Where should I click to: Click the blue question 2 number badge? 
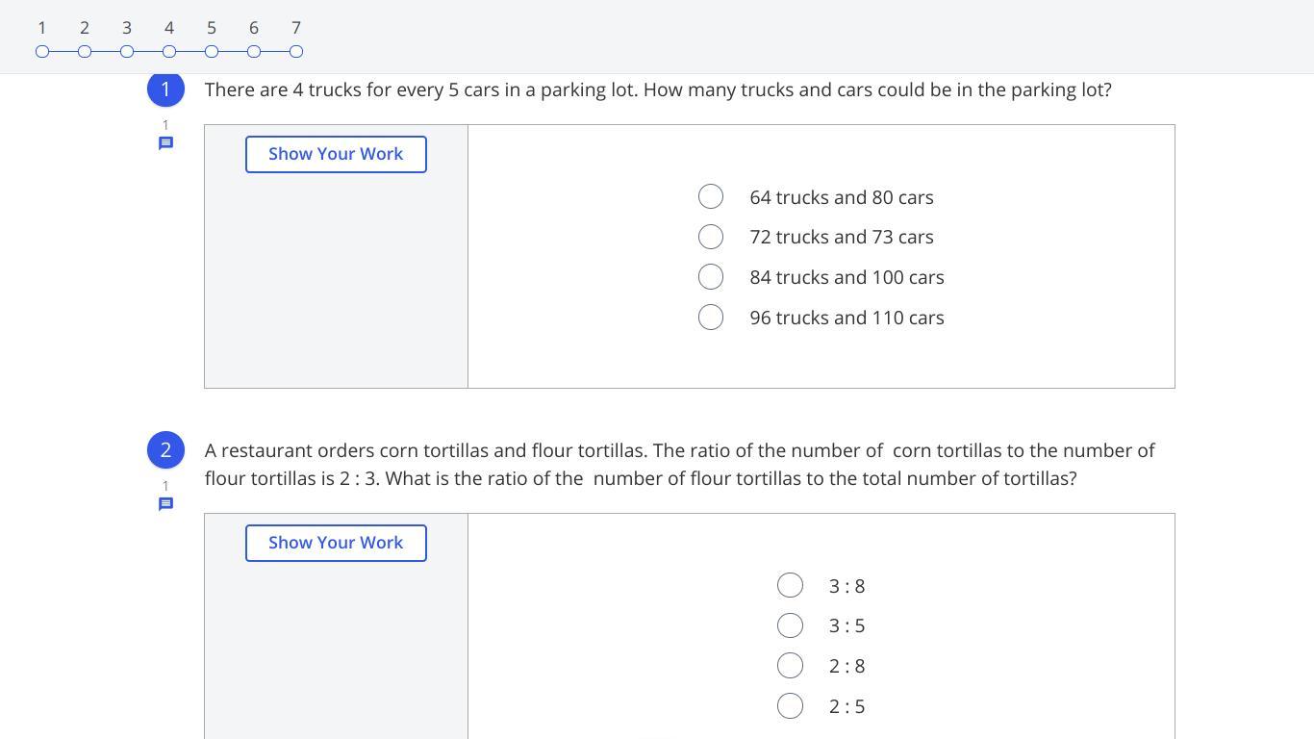coord(165,450)
